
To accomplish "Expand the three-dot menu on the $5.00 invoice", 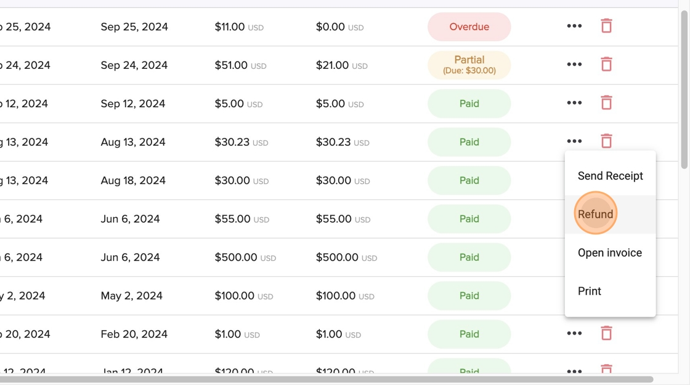I will point(574,103).
